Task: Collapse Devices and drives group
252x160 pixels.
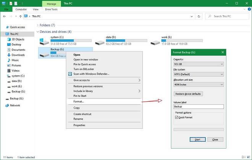Action: tap(37, 32)
